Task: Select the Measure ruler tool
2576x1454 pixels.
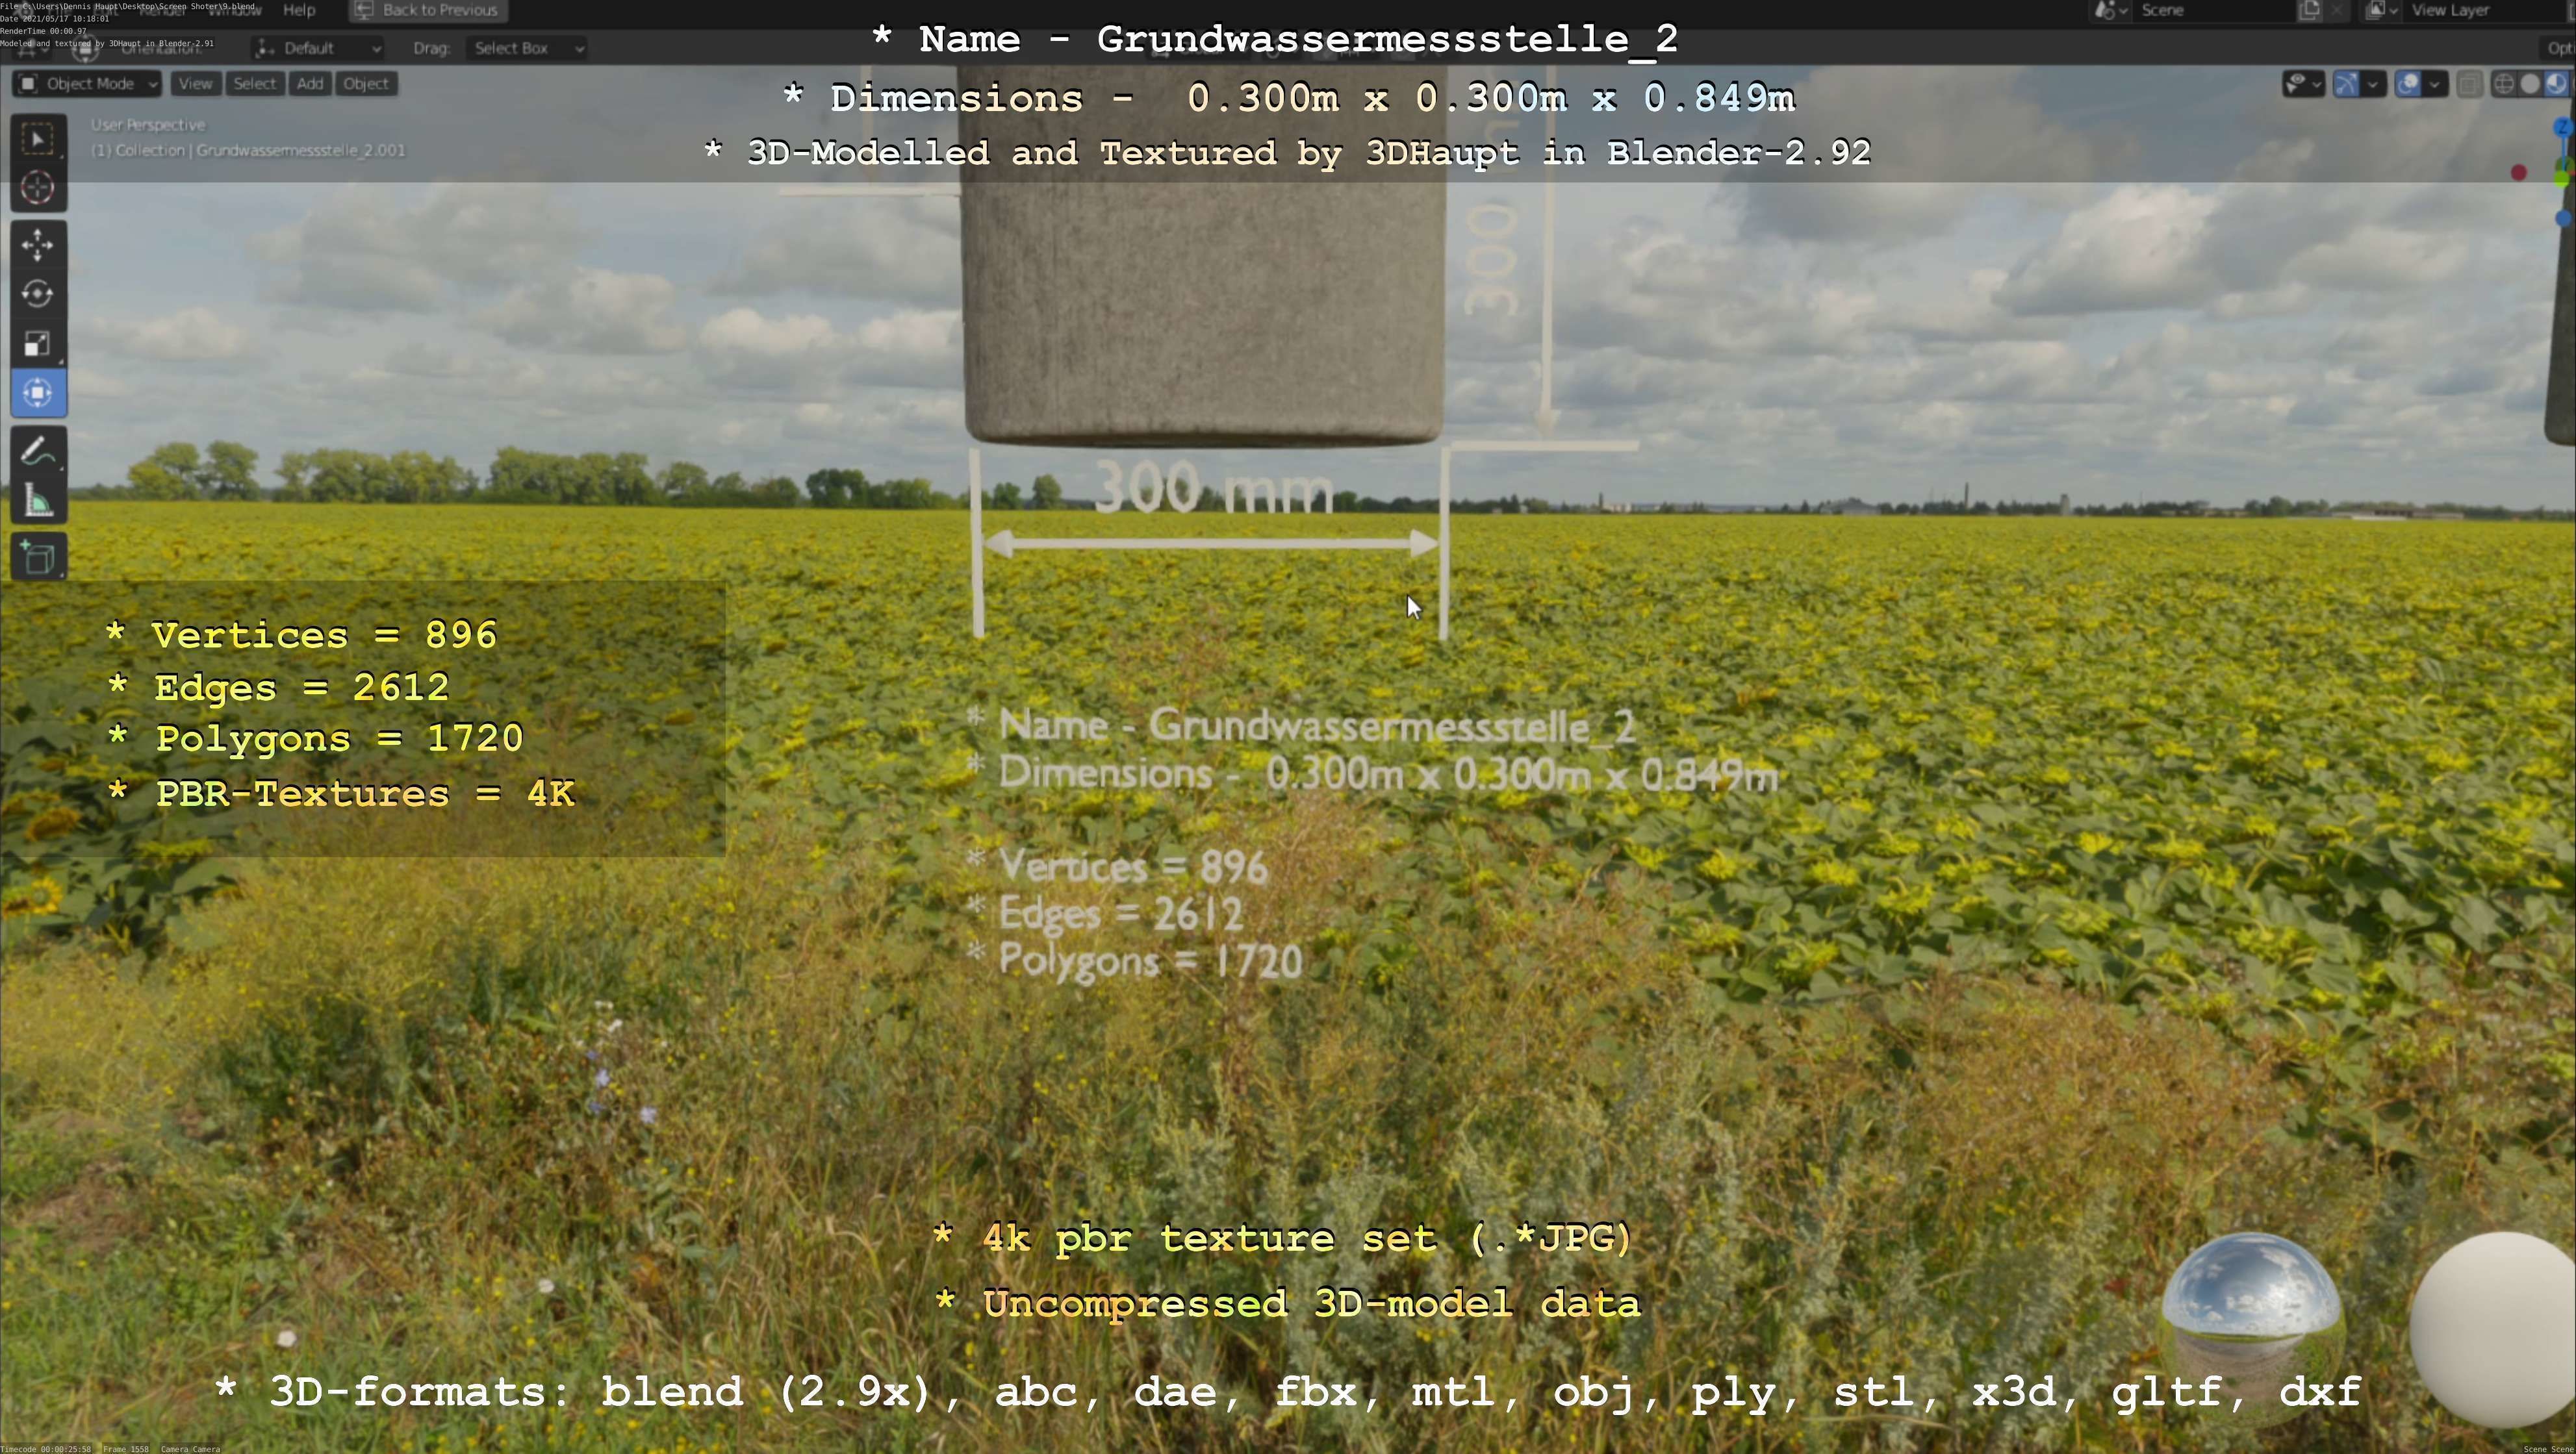Action: (x=38, y=501)
